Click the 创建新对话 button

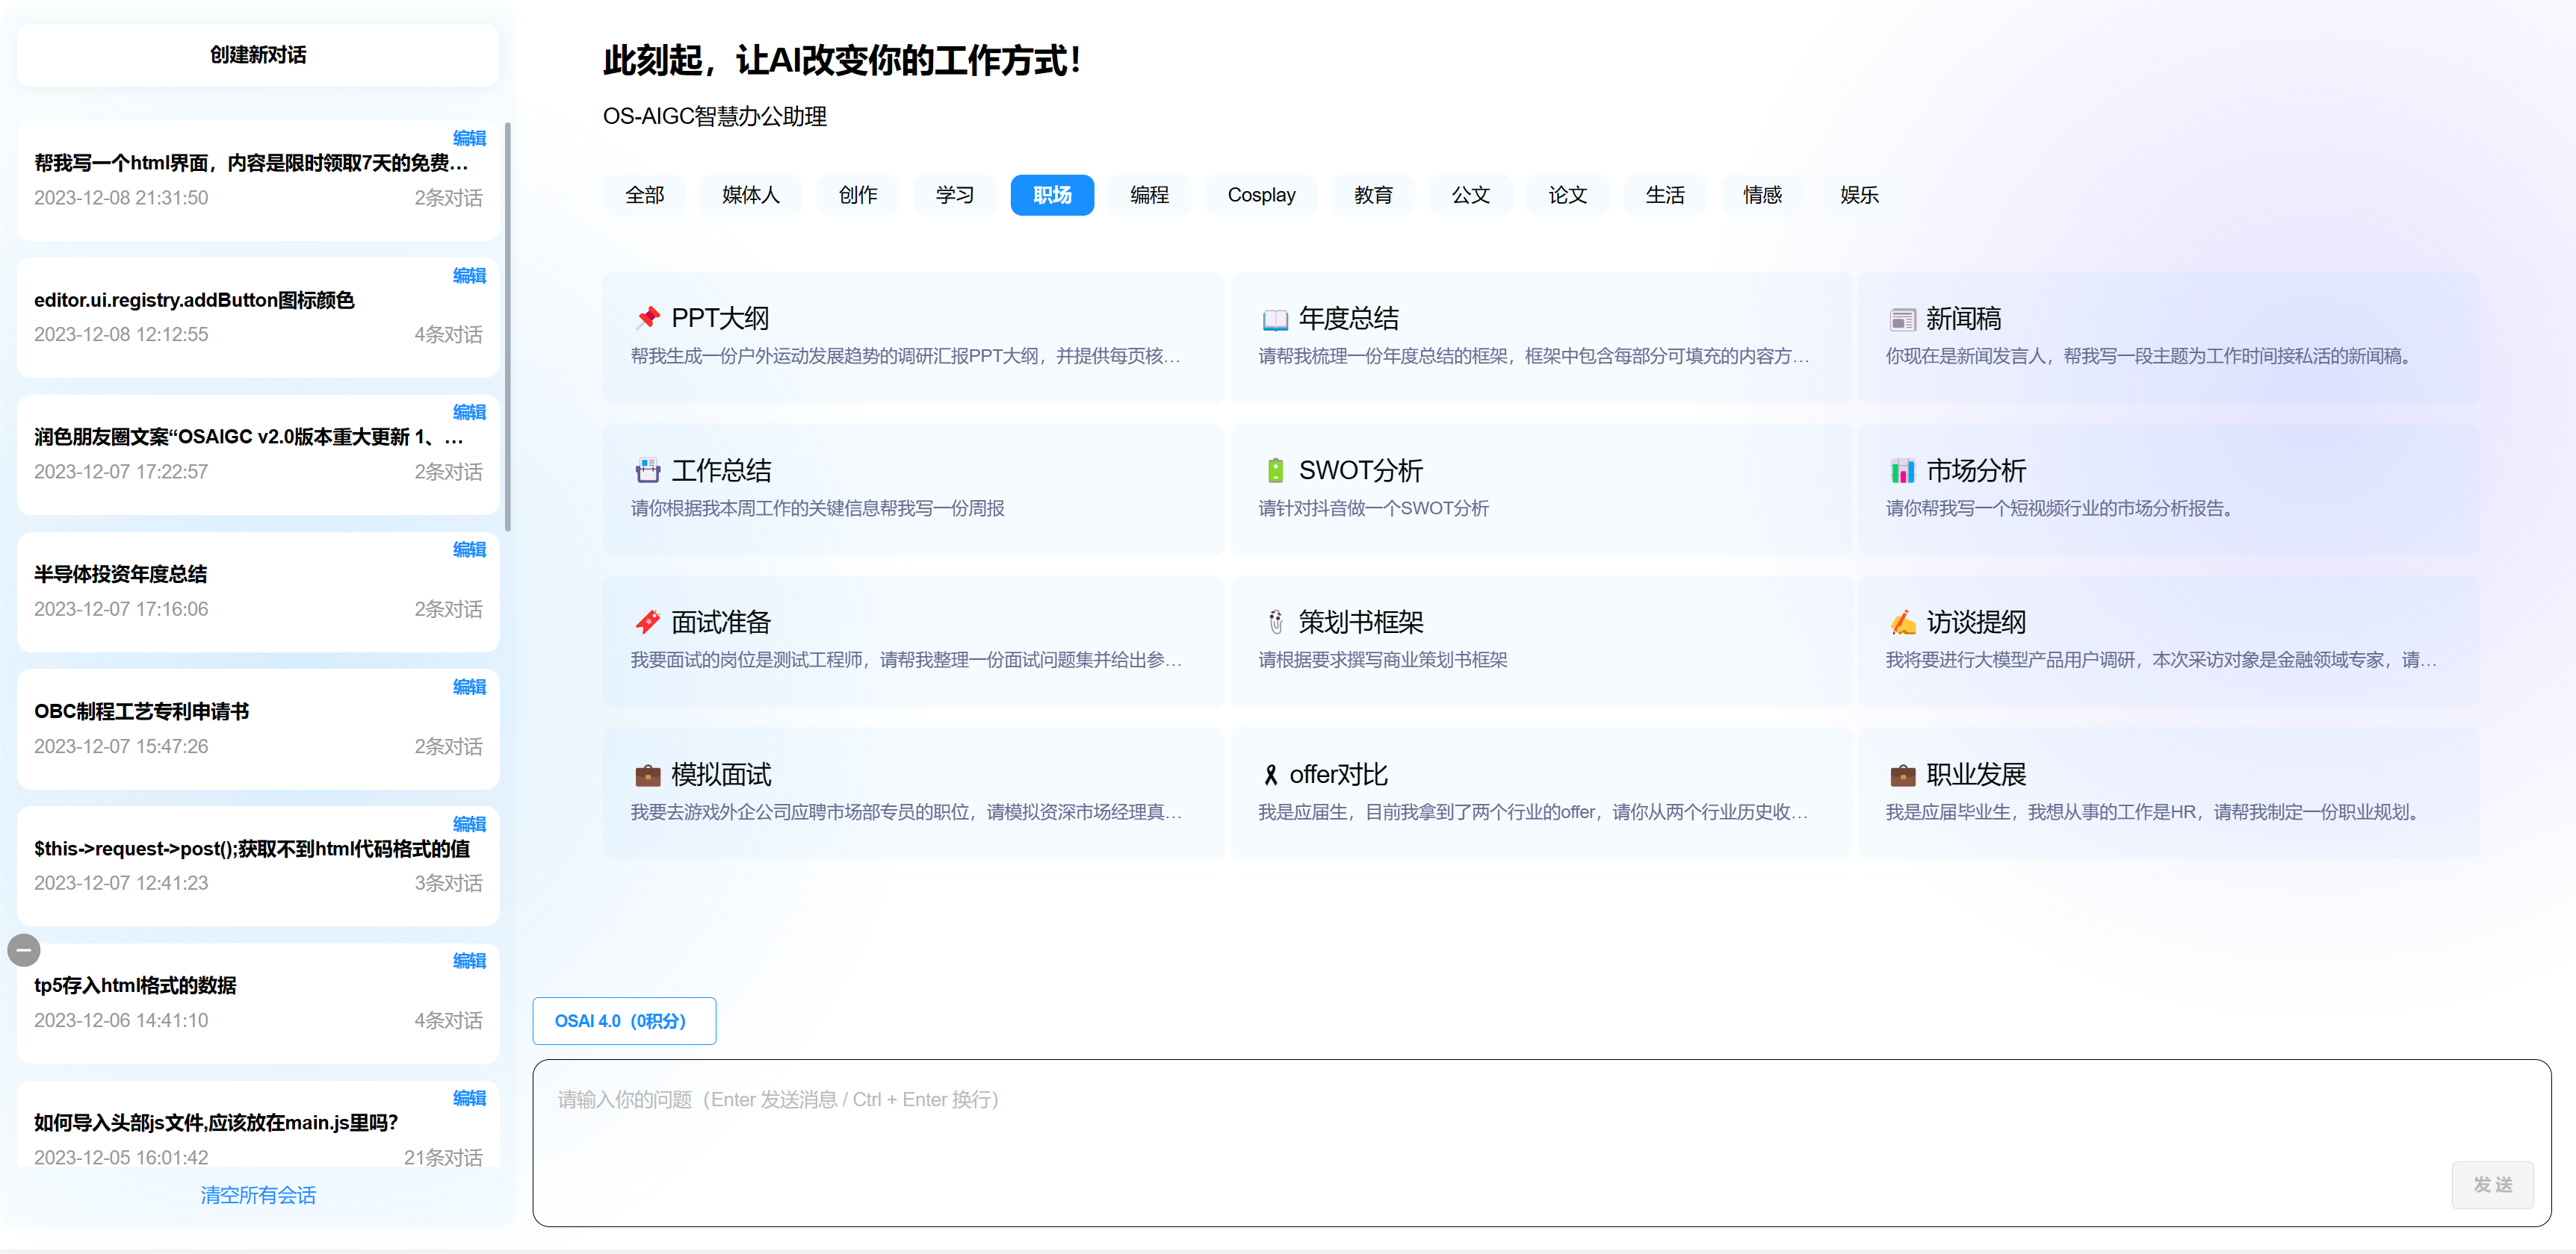(258, 55)
